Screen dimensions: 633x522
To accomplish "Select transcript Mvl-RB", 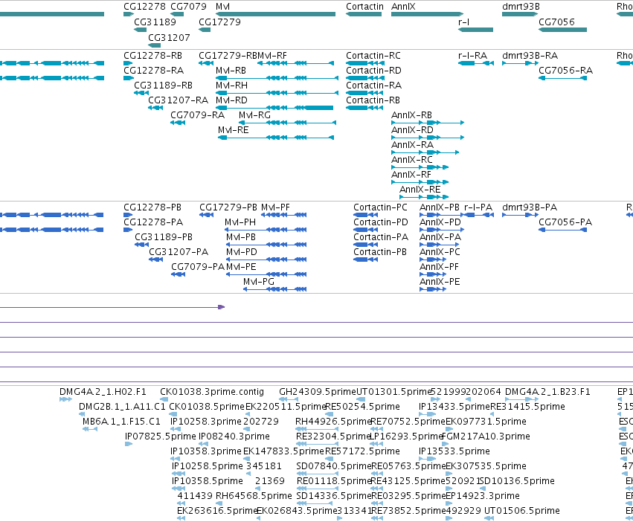I will (x=277, y=78).
